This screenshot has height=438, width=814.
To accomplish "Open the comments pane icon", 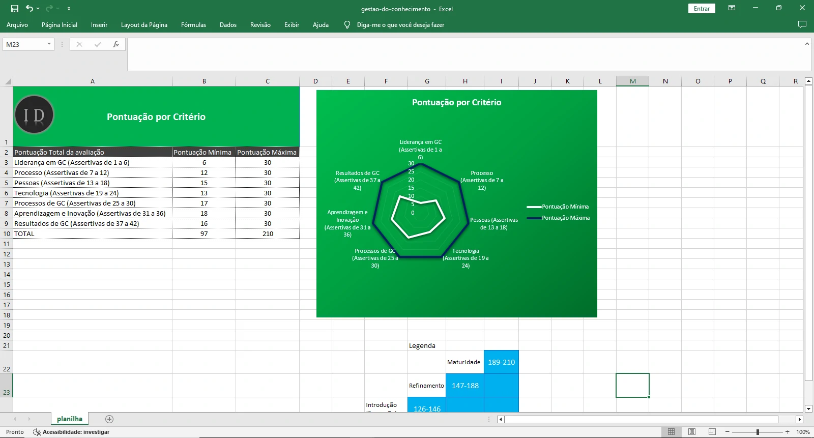I will pos(802,24).
